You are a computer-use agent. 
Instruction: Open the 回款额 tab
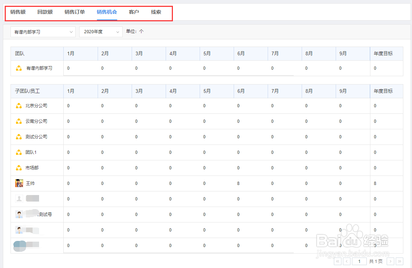[45, 12]
